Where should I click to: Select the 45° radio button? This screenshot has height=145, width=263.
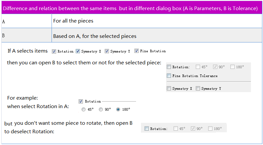tap(84, 110)
